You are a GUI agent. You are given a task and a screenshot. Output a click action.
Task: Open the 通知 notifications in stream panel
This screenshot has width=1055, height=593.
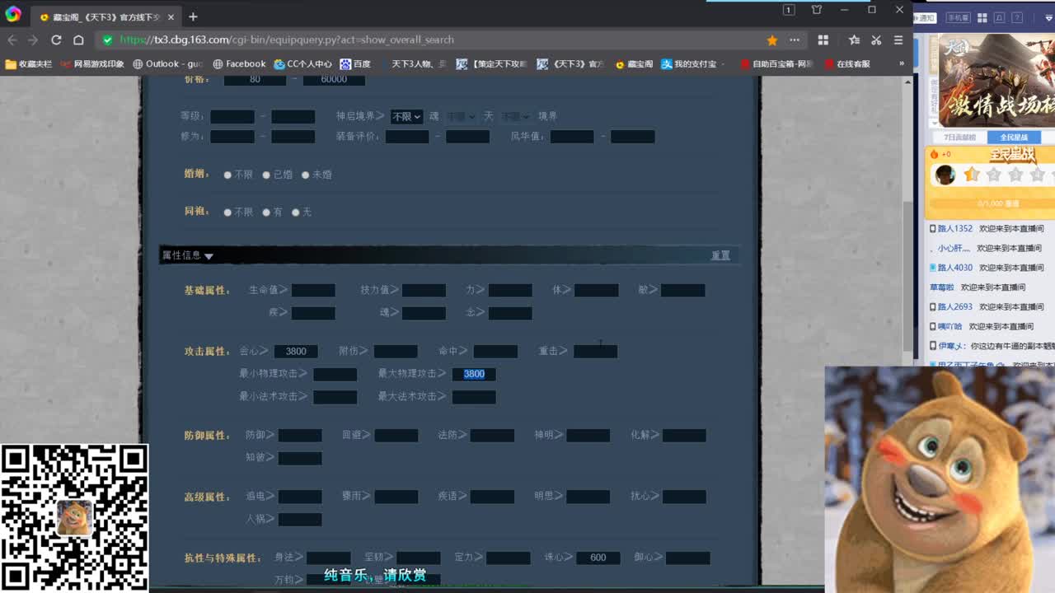pyautogui.click(x=926, y=17)
